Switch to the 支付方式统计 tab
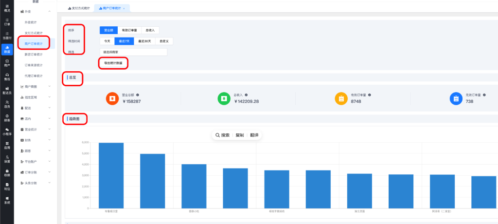 click(79, 8)
